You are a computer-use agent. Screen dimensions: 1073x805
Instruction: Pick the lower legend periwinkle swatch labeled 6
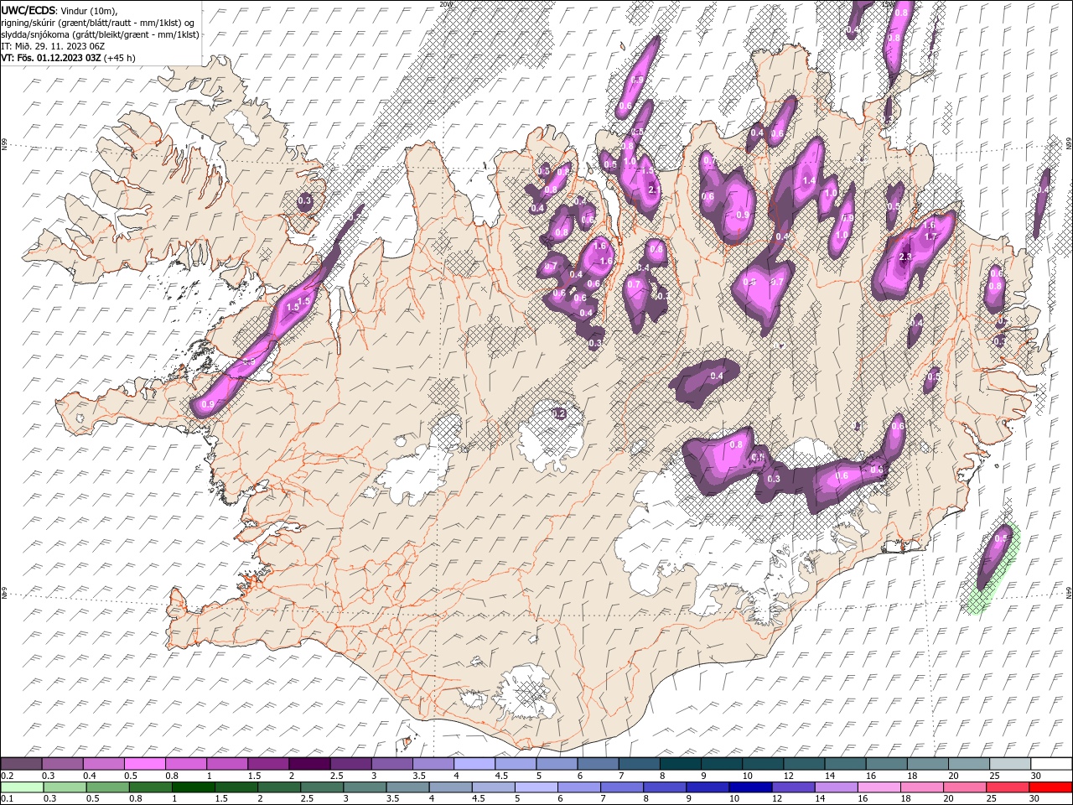(x=579, y=787)
